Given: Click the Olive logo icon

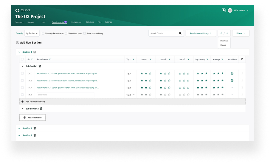Looking at the screenshot, I should [x=17, y=10].
